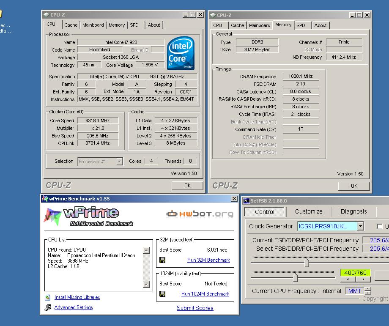The height and width of the screenshot is (326, 389).
Task: Open Install Missing Libraries link
Action: pos(77,297)
